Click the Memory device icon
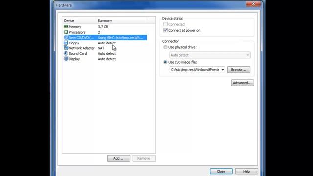313x176 pixels. (66, 27)
